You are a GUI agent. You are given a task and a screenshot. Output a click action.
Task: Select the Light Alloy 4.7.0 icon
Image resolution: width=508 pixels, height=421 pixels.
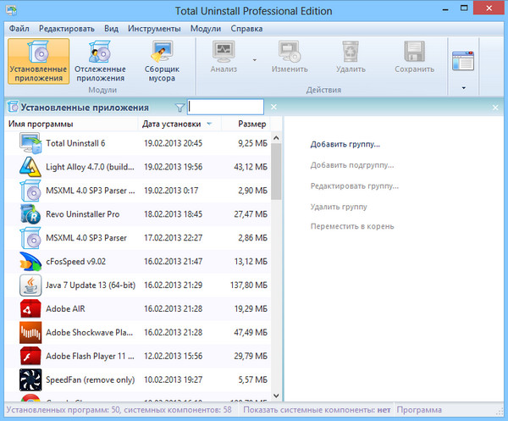pyautogui.click(x=30, y=167)
